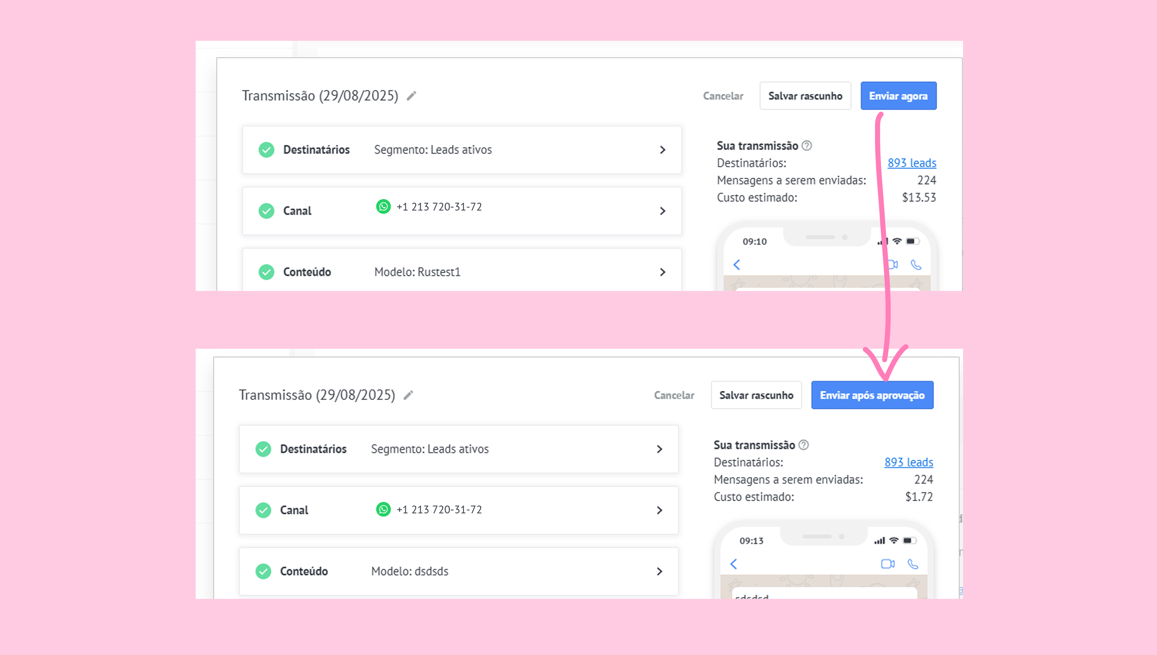Screen dimensions: 1157x655
Task: Click help icon next to bottom Sua transmissão
Action: 804,445
